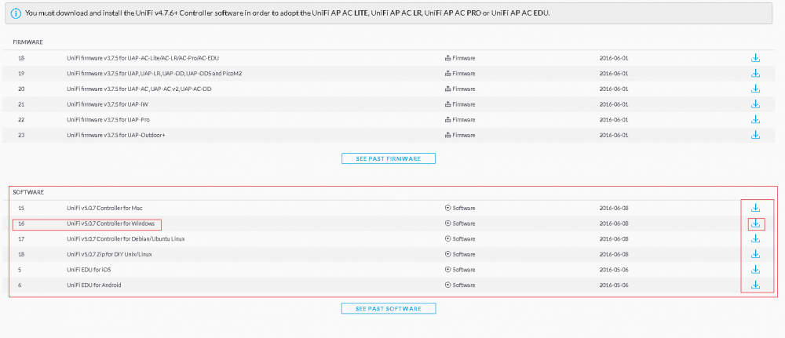
Task: Click Software type label in EDU for Android row
Action: point(460,285)
